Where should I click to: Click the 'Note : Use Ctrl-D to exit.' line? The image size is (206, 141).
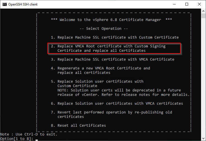[29, 134]
